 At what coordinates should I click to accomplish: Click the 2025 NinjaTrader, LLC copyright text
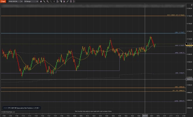(8, 112)
